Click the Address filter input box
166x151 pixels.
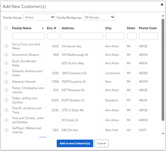click(82, 36)
